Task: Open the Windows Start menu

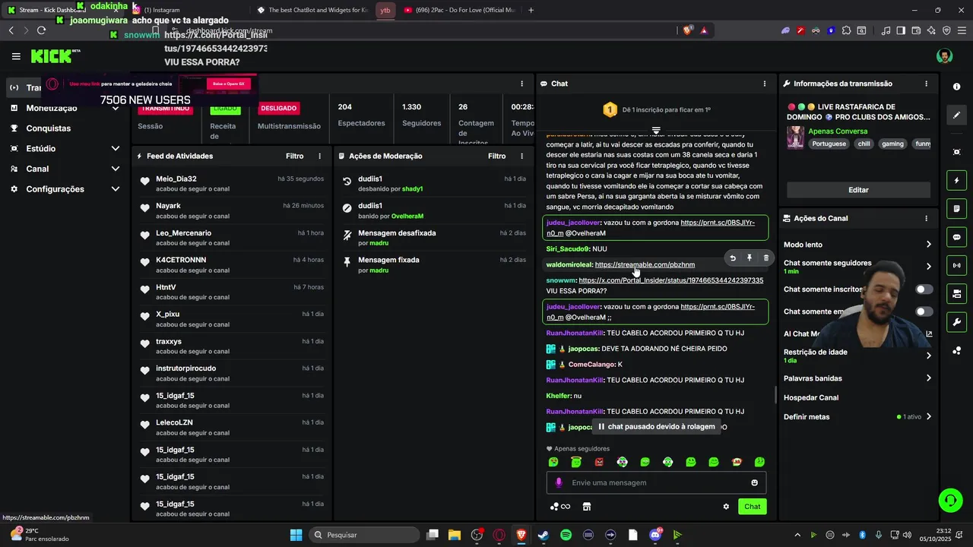Action: (x=296, y=535)
